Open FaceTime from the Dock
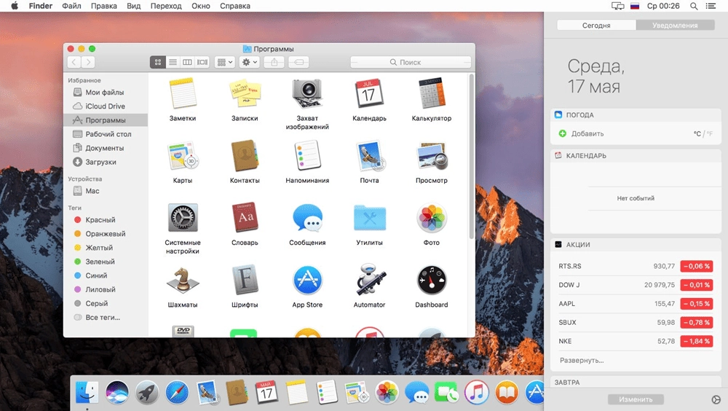728x411 pixels. [x=447, y=394]
